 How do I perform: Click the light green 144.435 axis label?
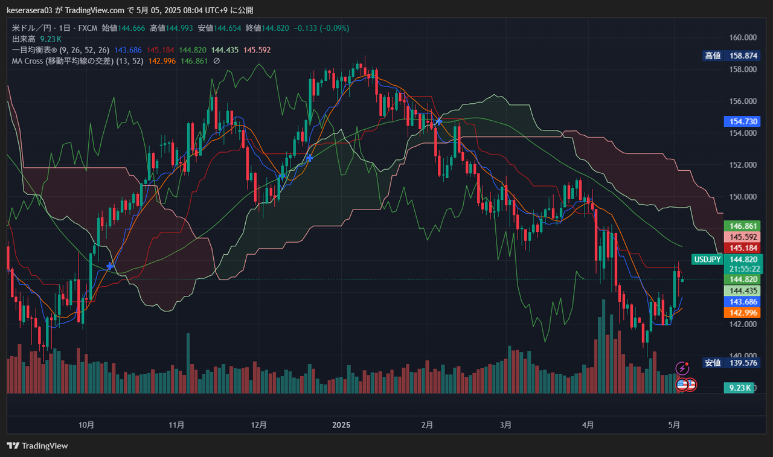point(741,290)
